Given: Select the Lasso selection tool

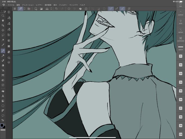Looking at the screenshot, I should pyautogui.click(x=3, y=35).
